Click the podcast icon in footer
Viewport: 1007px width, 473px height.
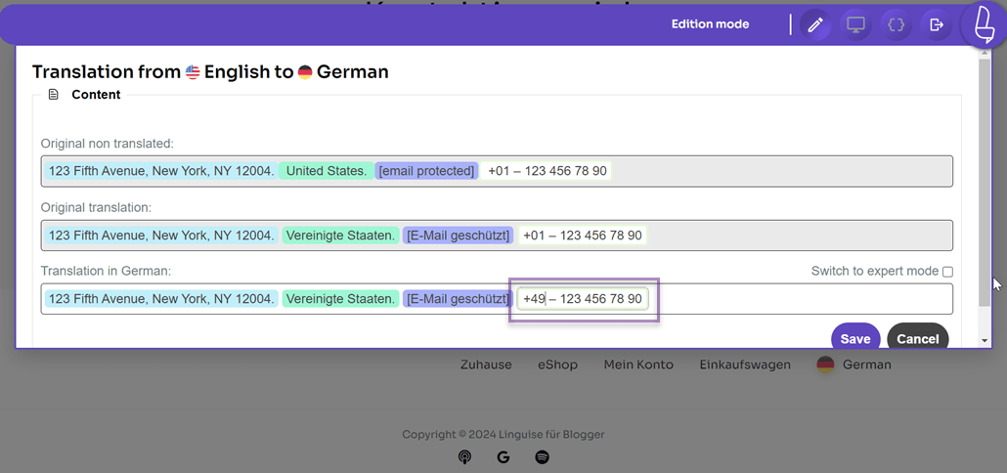click(464, 457)
